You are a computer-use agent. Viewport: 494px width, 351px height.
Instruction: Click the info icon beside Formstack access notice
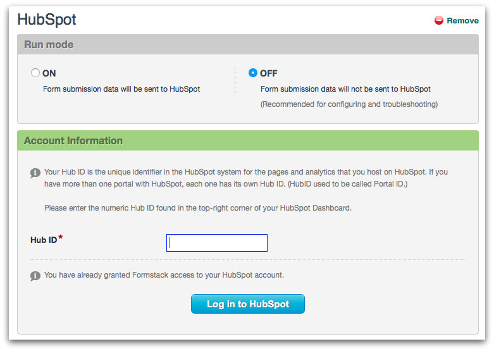[35, 276]
